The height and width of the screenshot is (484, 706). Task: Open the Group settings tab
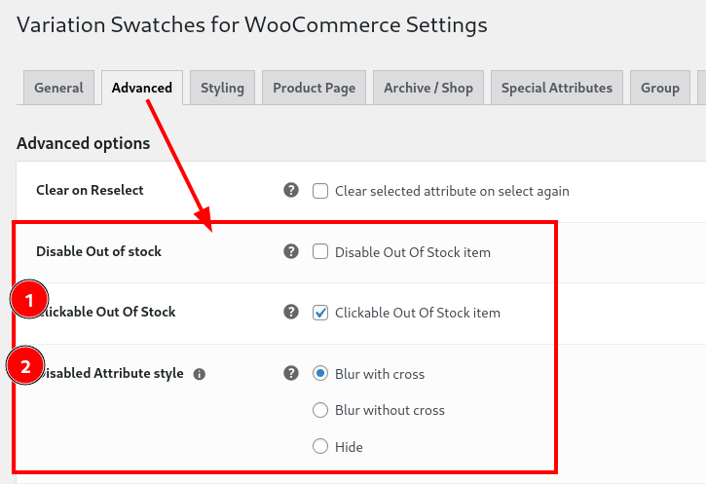coord(660,88)
